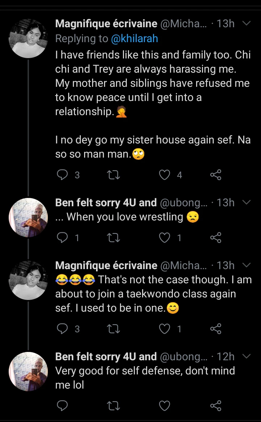Tap Ben's avatar on the self defense tweet
The width and height of the screenshot is (261, 422).
pos(28,371)
